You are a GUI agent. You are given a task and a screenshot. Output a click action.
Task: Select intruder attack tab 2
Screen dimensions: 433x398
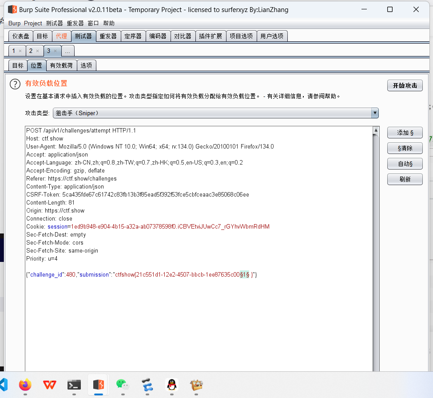pos(31,51)
